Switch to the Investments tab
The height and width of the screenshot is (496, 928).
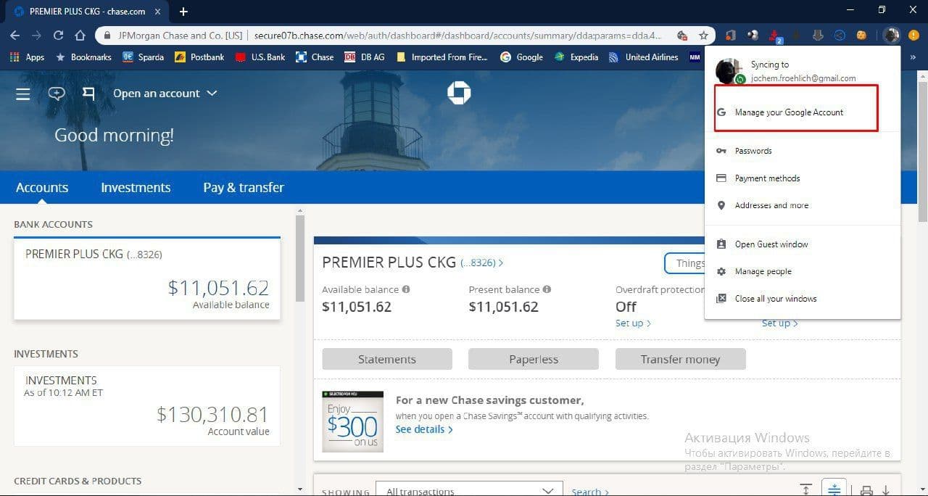[136, 188]
